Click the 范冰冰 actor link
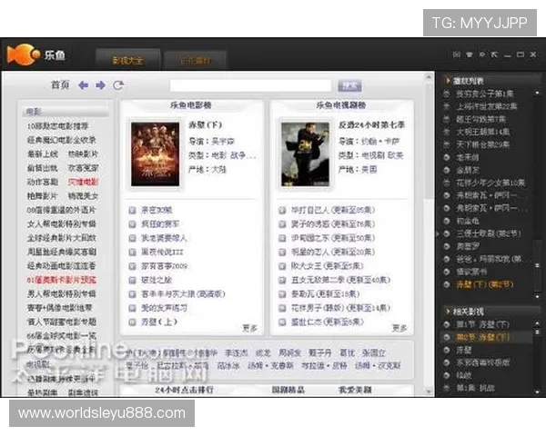The height and width of the screenshot is (436, 546). [x=228, y=366]
